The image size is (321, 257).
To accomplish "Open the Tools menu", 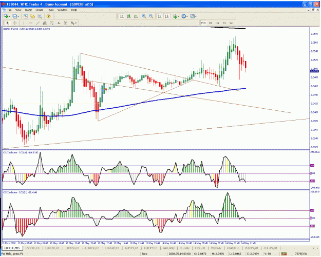I will click(50, 10).
